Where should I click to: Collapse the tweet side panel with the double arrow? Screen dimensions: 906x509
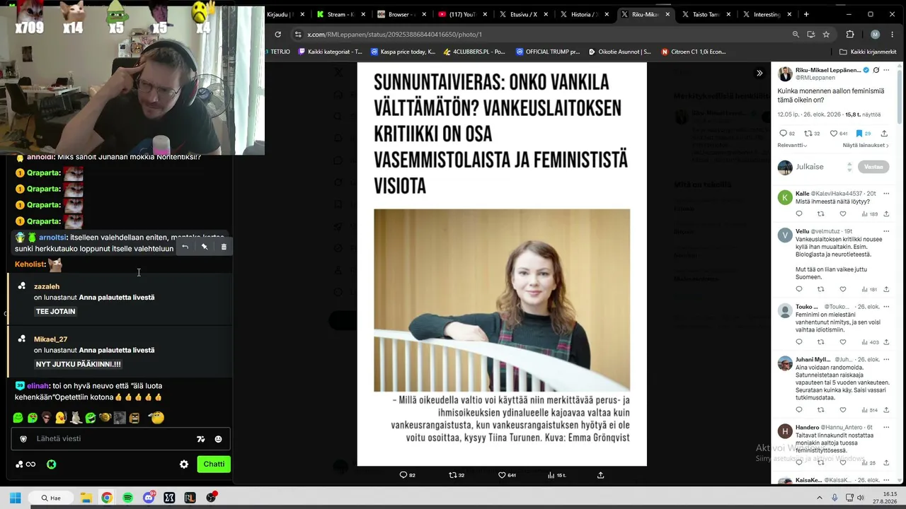coord(759,73)
